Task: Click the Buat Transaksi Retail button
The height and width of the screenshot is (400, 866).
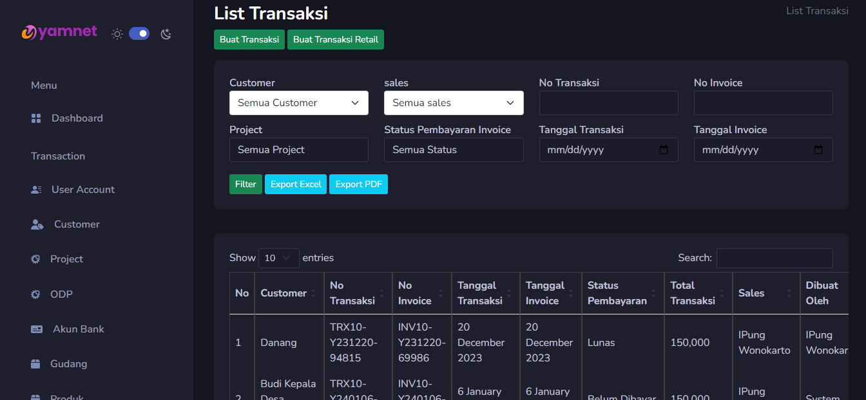Action: click(335, 39)
